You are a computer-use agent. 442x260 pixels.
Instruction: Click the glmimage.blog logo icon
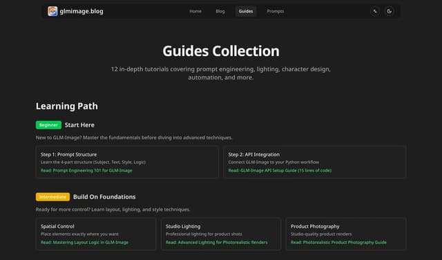coord(52,11)
